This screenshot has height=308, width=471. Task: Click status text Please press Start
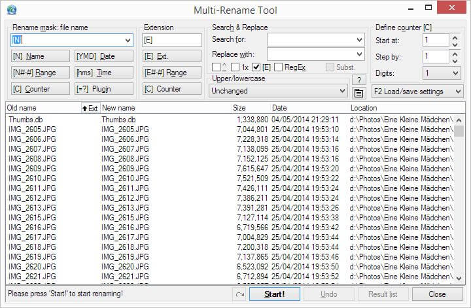(x=65, y=294)
